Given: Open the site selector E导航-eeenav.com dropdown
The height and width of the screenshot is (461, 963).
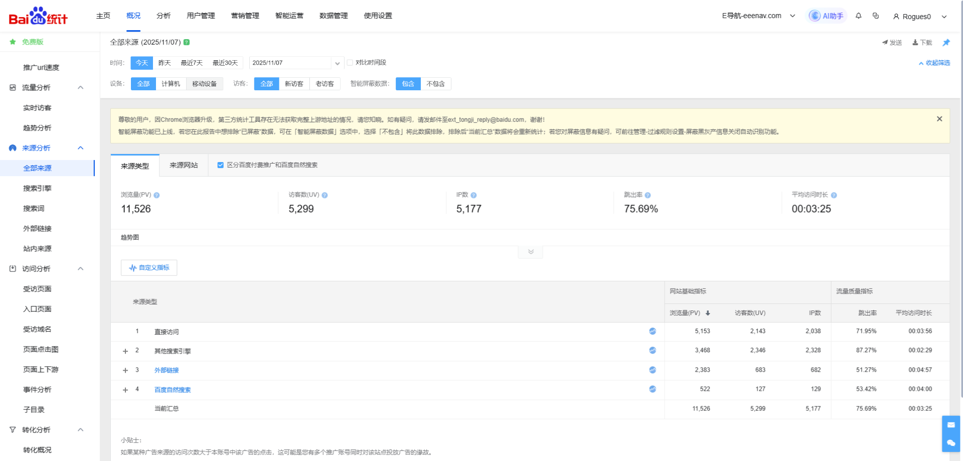Looking at the screenshot, I should [758, 16].
